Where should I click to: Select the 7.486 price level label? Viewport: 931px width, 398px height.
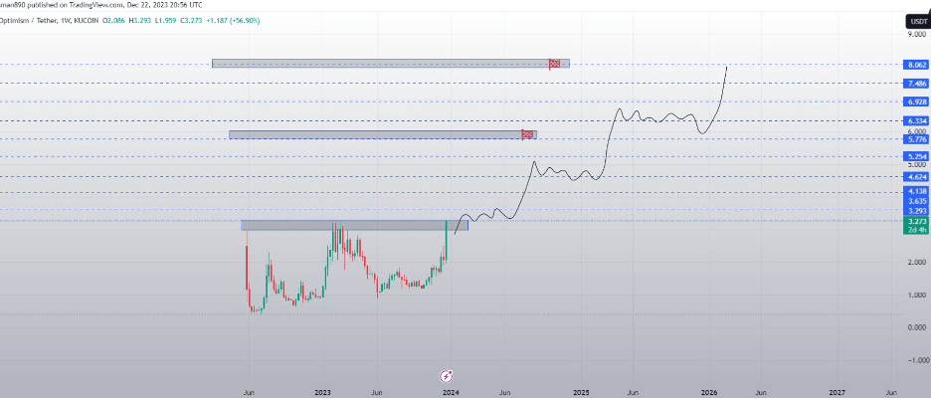coord(914,84)
